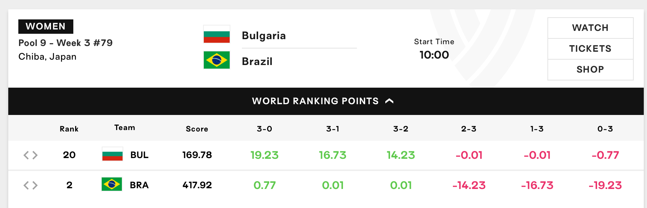
Task: Click the BUL flag in ranking table
Action: pos(113,154)
